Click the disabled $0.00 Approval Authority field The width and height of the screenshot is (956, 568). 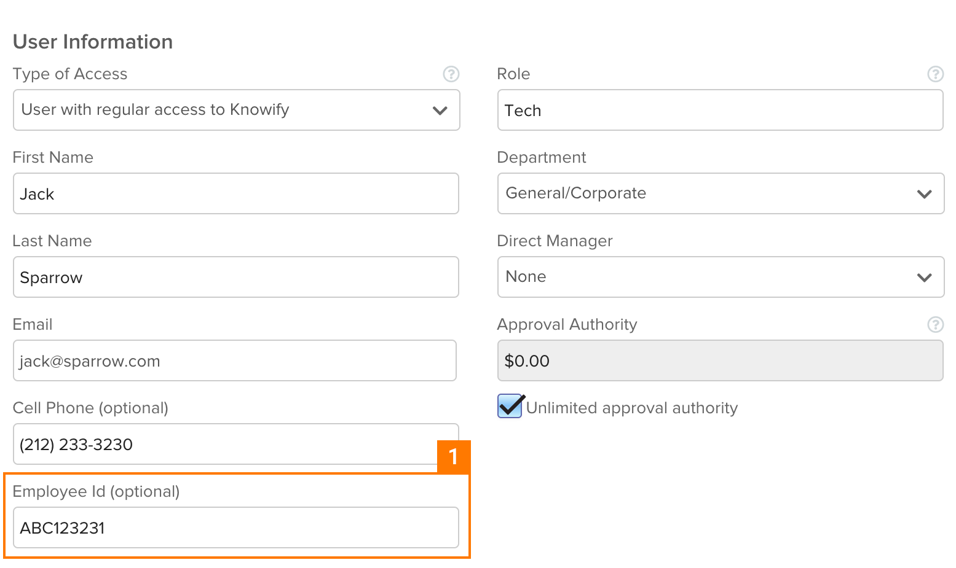719,361
